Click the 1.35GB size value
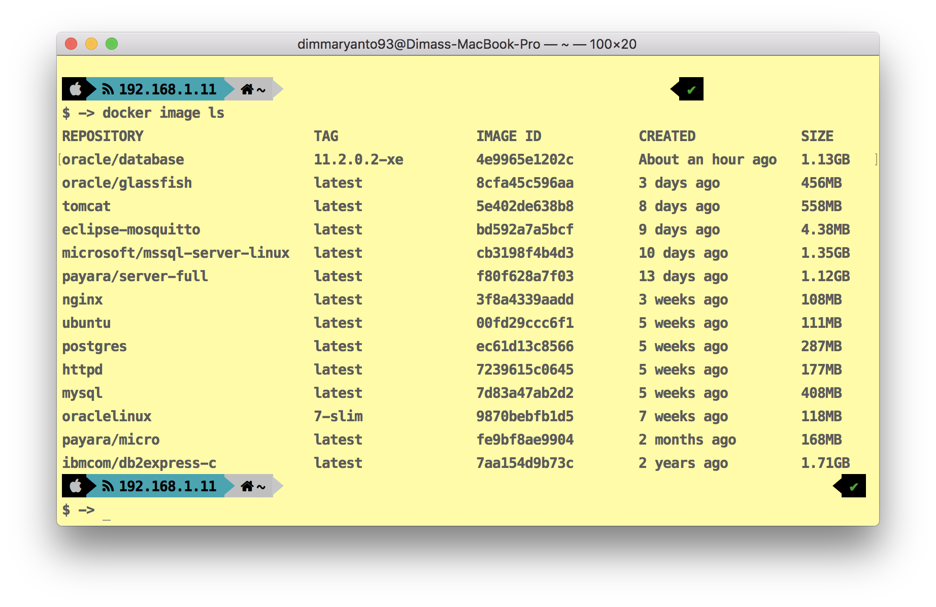The width and height of the screenshot is (936, 607). (825, 253)
